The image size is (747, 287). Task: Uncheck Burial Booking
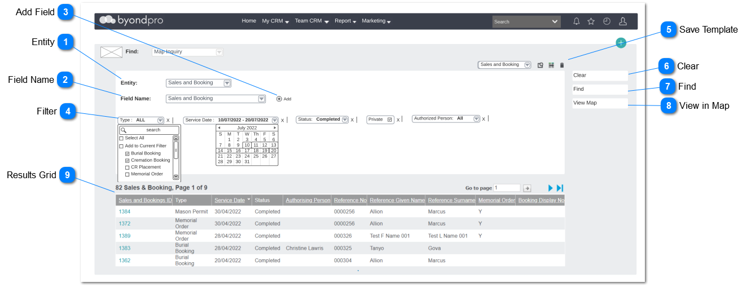[x=128, y=153]
